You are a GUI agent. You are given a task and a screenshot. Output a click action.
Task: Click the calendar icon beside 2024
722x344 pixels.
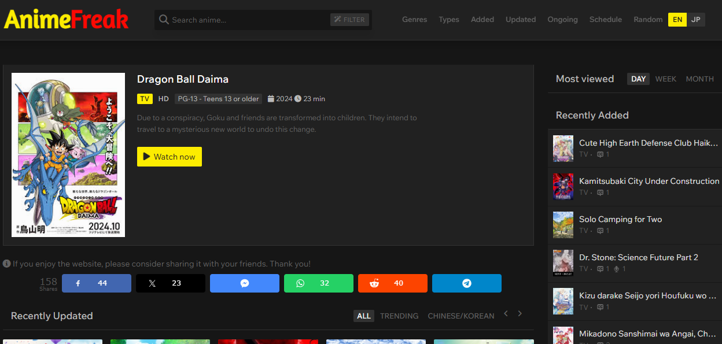coord(271,99)
